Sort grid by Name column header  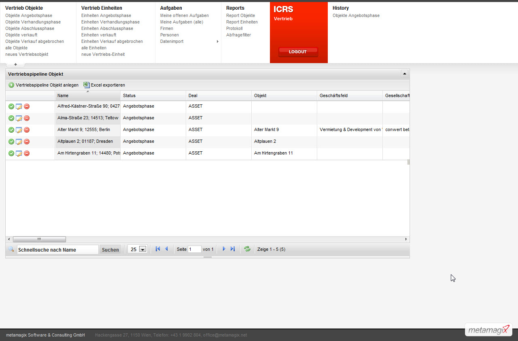click(88, 96)
